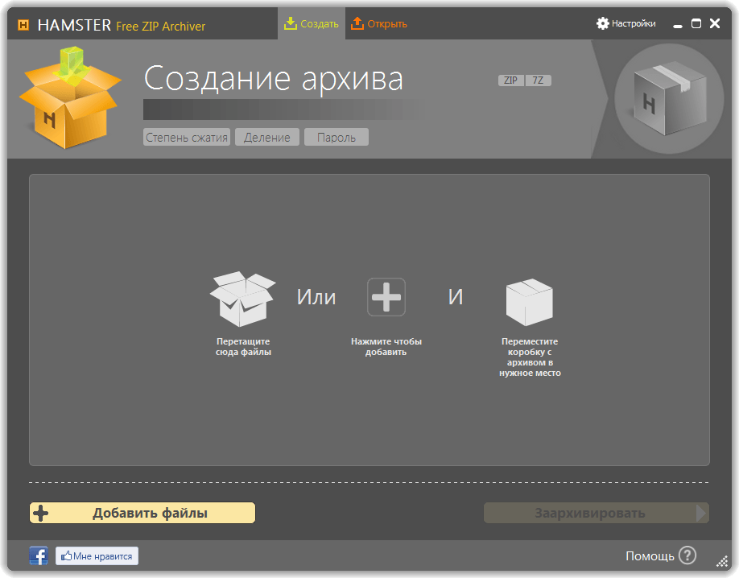Screen dimensions: 739x578
Task: Click the arrow on Заархивировать button
Action: pos(701,513)
